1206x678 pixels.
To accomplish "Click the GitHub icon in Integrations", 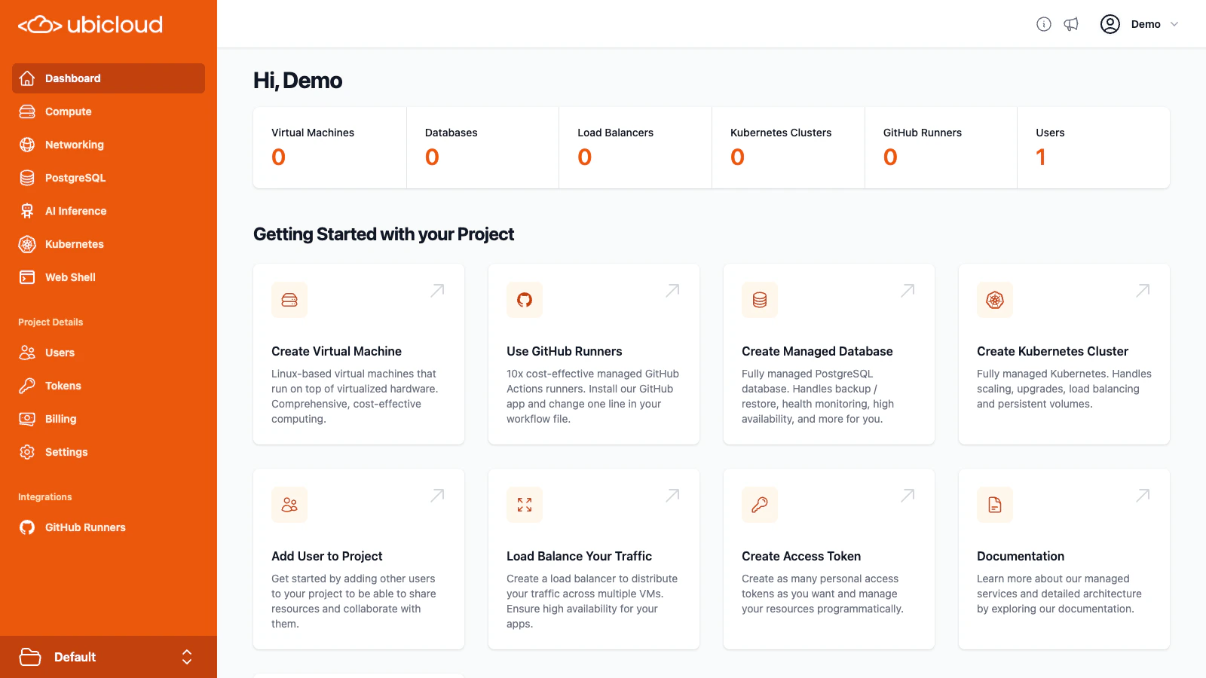I will click(x=27, y=527).
